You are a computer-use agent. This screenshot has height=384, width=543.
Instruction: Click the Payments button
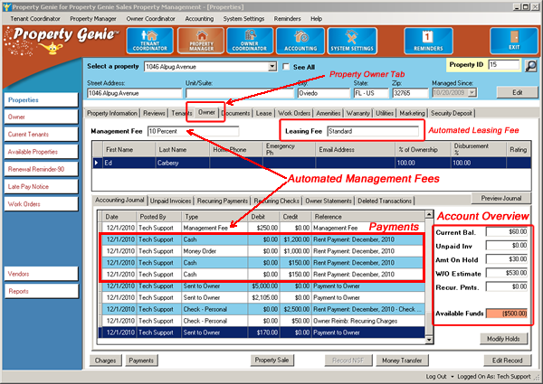141,361
